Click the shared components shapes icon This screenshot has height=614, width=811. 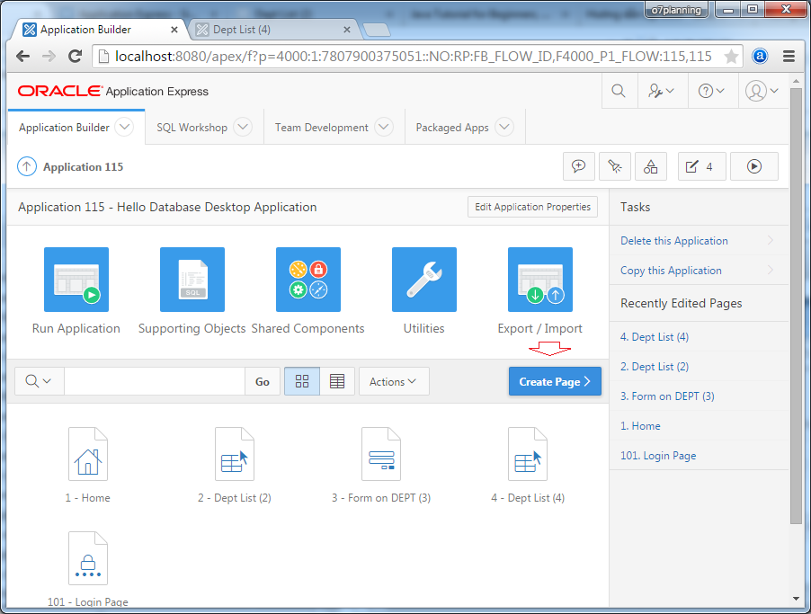tap(651, 166)
